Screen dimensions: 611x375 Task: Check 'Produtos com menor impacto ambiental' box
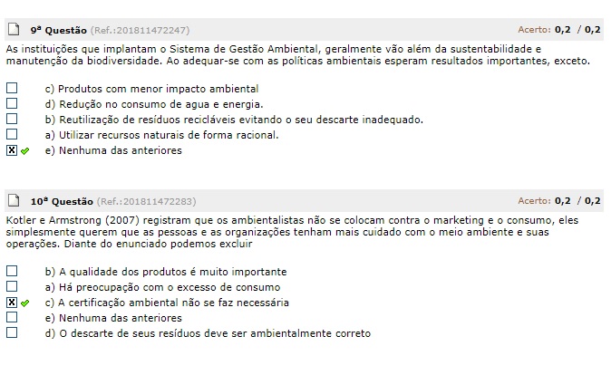(12, 89)
